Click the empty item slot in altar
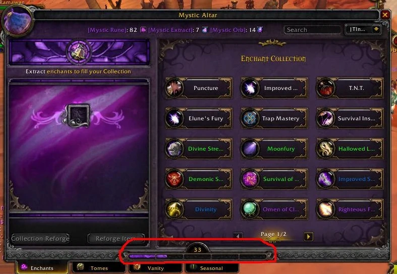This screenshot has height=274, width=397. [78, 115]
